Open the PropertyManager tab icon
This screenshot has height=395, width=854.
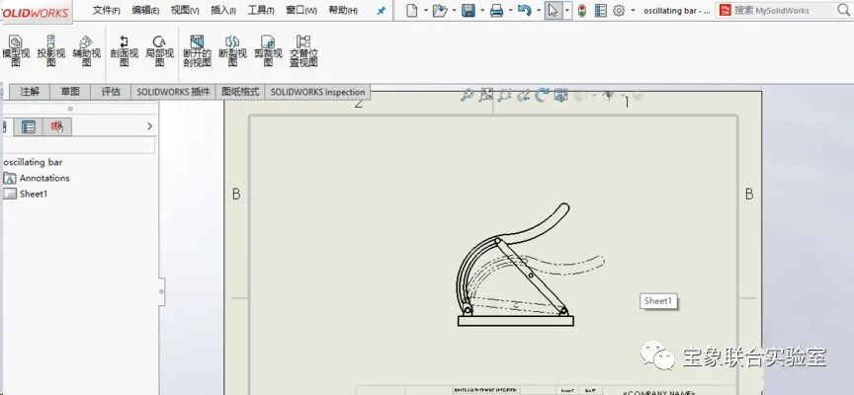(29, 127)
